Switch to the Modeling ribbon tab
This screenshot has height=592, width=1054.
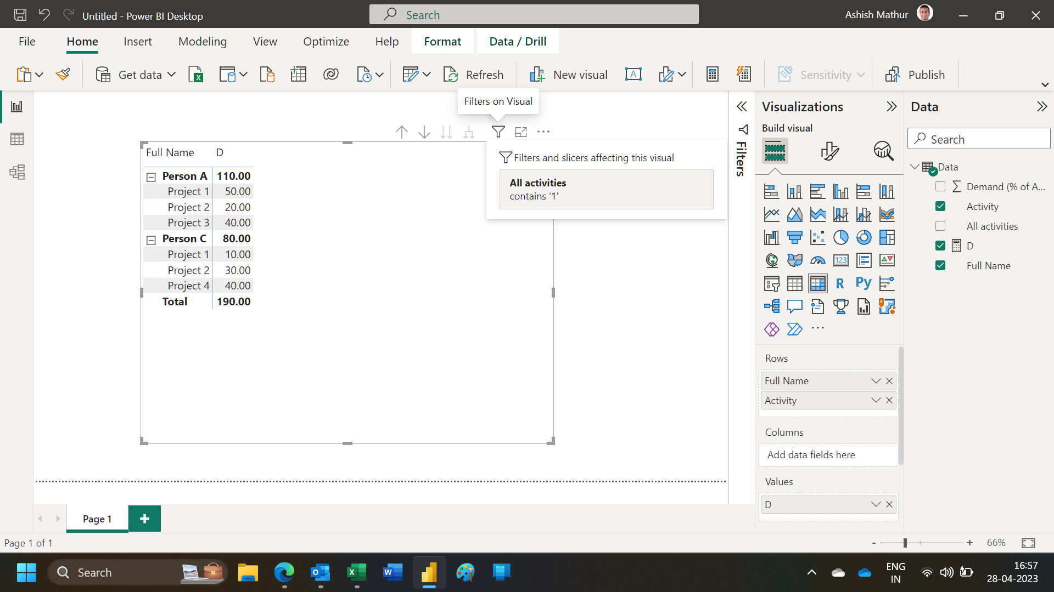(203, 42)
